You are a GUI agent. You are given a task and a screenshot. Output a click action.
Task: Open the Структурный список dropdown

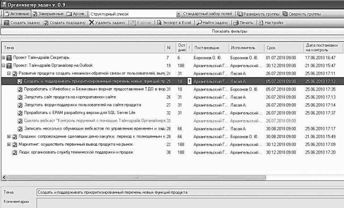[x=178, y=14]
